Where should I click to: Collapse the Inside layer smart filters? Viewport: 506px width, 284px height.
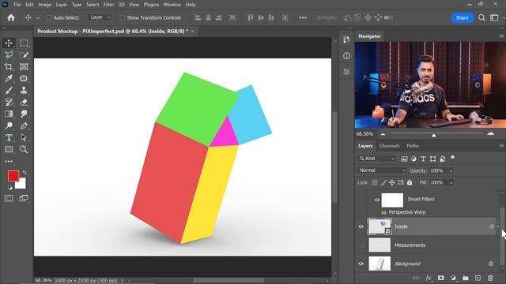pyautogui.click(x=497, y=226)
